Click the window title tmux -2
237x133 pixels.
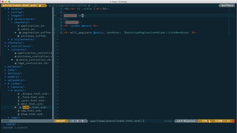click(x=118, y=1)
